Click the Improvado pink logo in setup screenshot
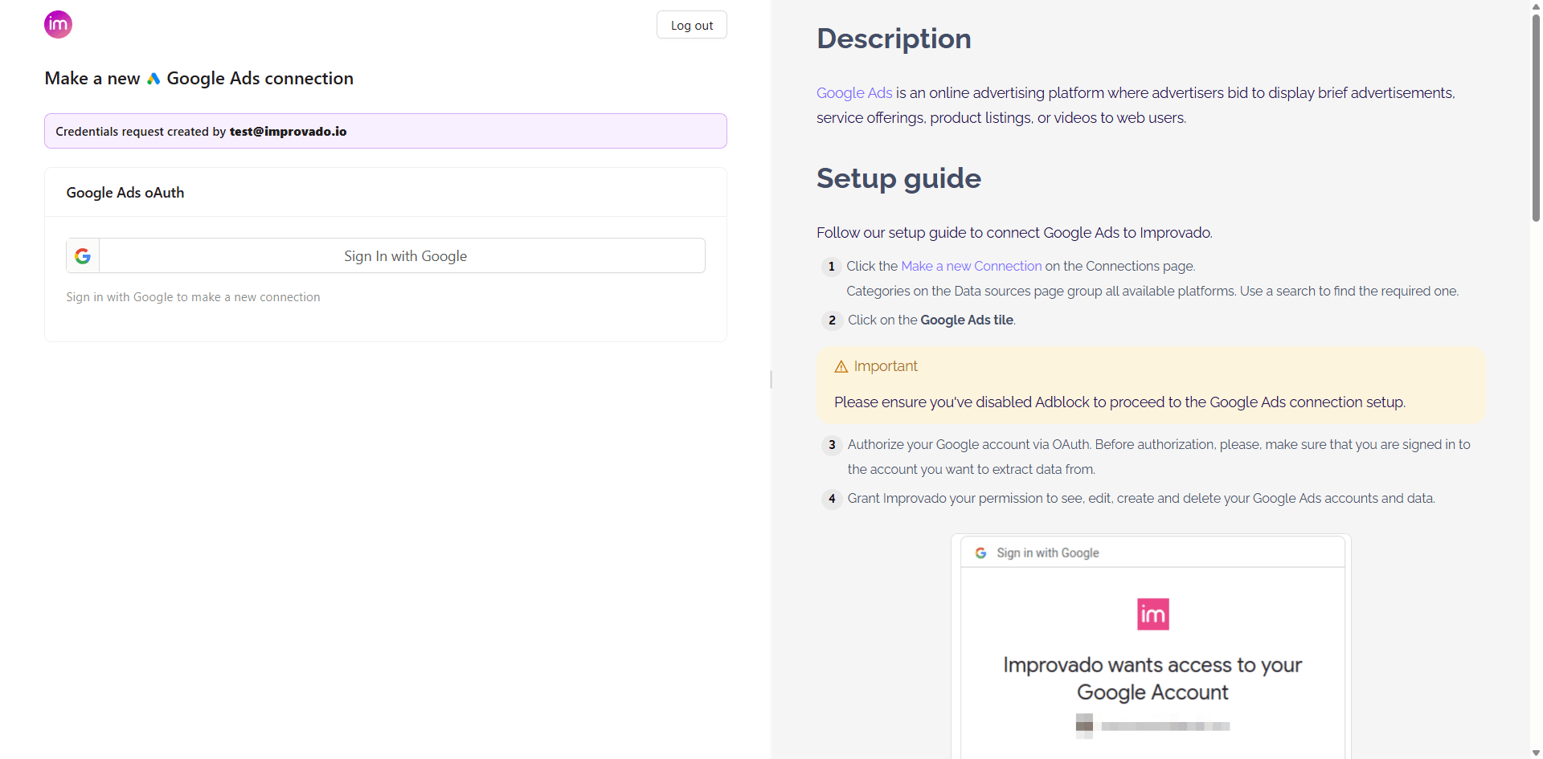This screenshot has height=759, width=1543. [1152, 614]
